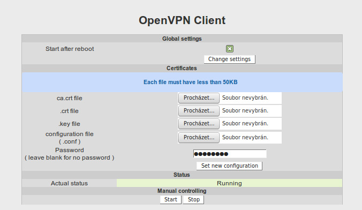Browse for the ca.crt file
The image size is (362, 210).
[x=199, y=98]
